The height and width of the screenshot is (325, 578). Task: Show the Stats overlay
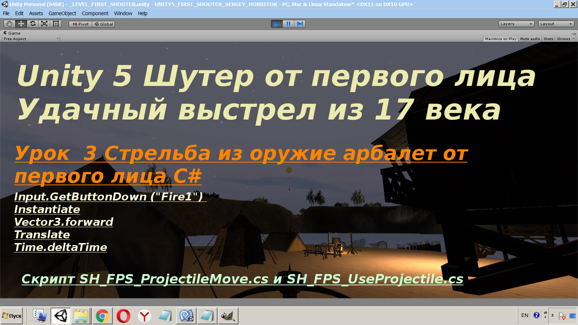tap(548, 39)
